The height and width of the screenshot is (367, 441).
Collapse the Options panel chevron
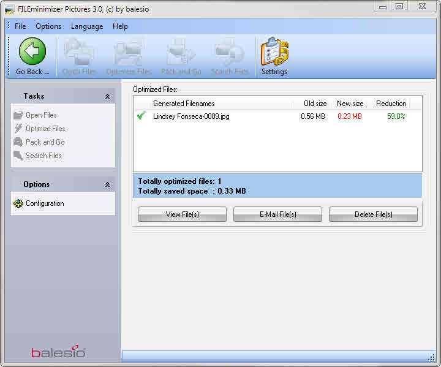coord(107,185)
